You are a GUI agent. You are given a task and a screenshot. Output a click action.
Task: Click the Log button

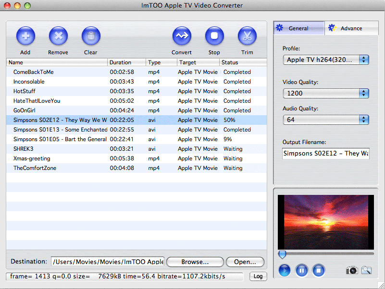pos(258,276)
